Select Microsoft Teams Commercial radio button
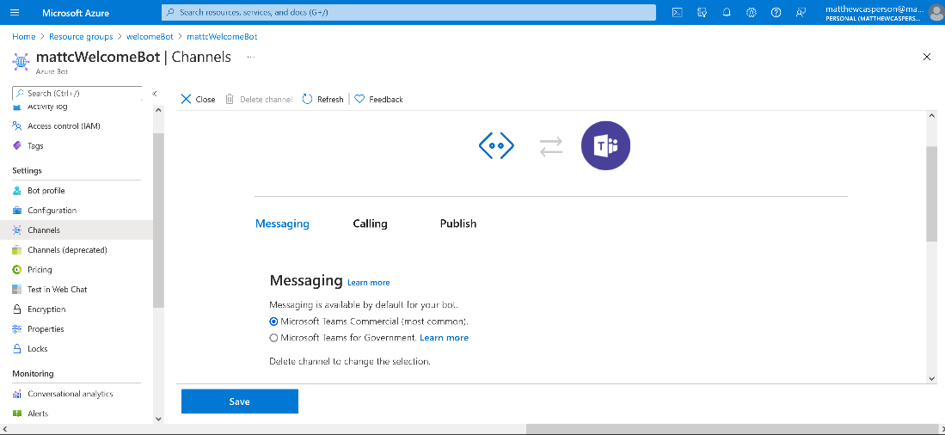This screenshot has width=945, height=435. point(274,322)
